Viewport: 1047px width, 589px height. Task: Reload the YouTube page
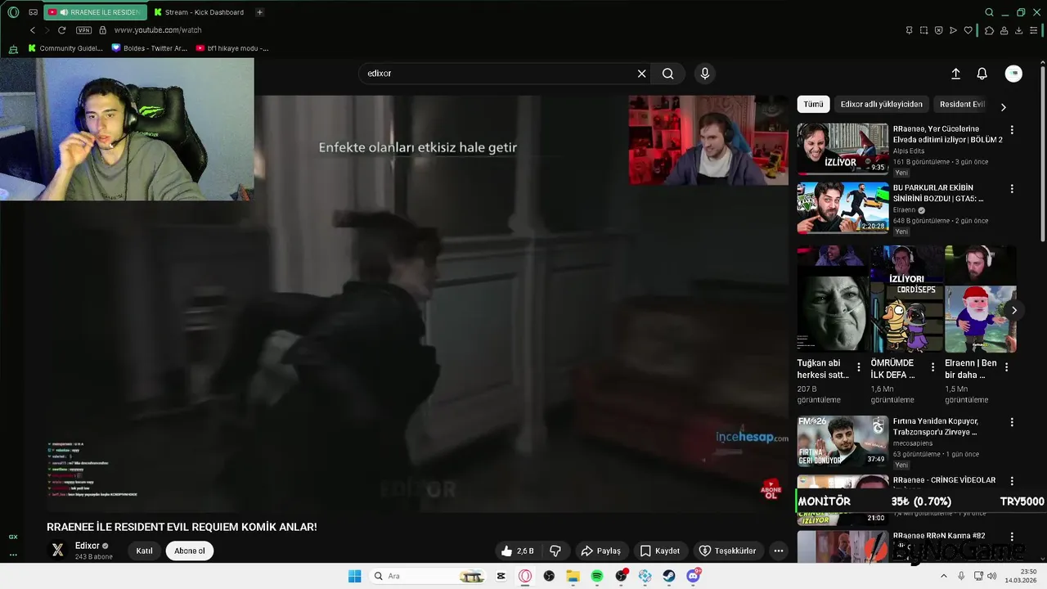(x=61, y=30)
